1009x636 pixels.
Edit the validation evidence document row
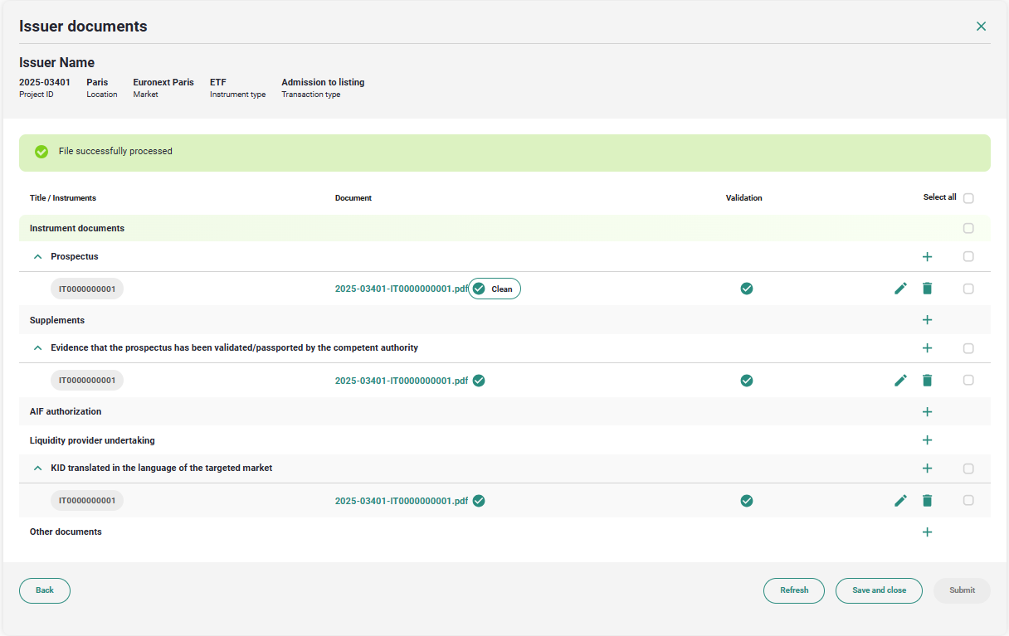coord(900,381)
